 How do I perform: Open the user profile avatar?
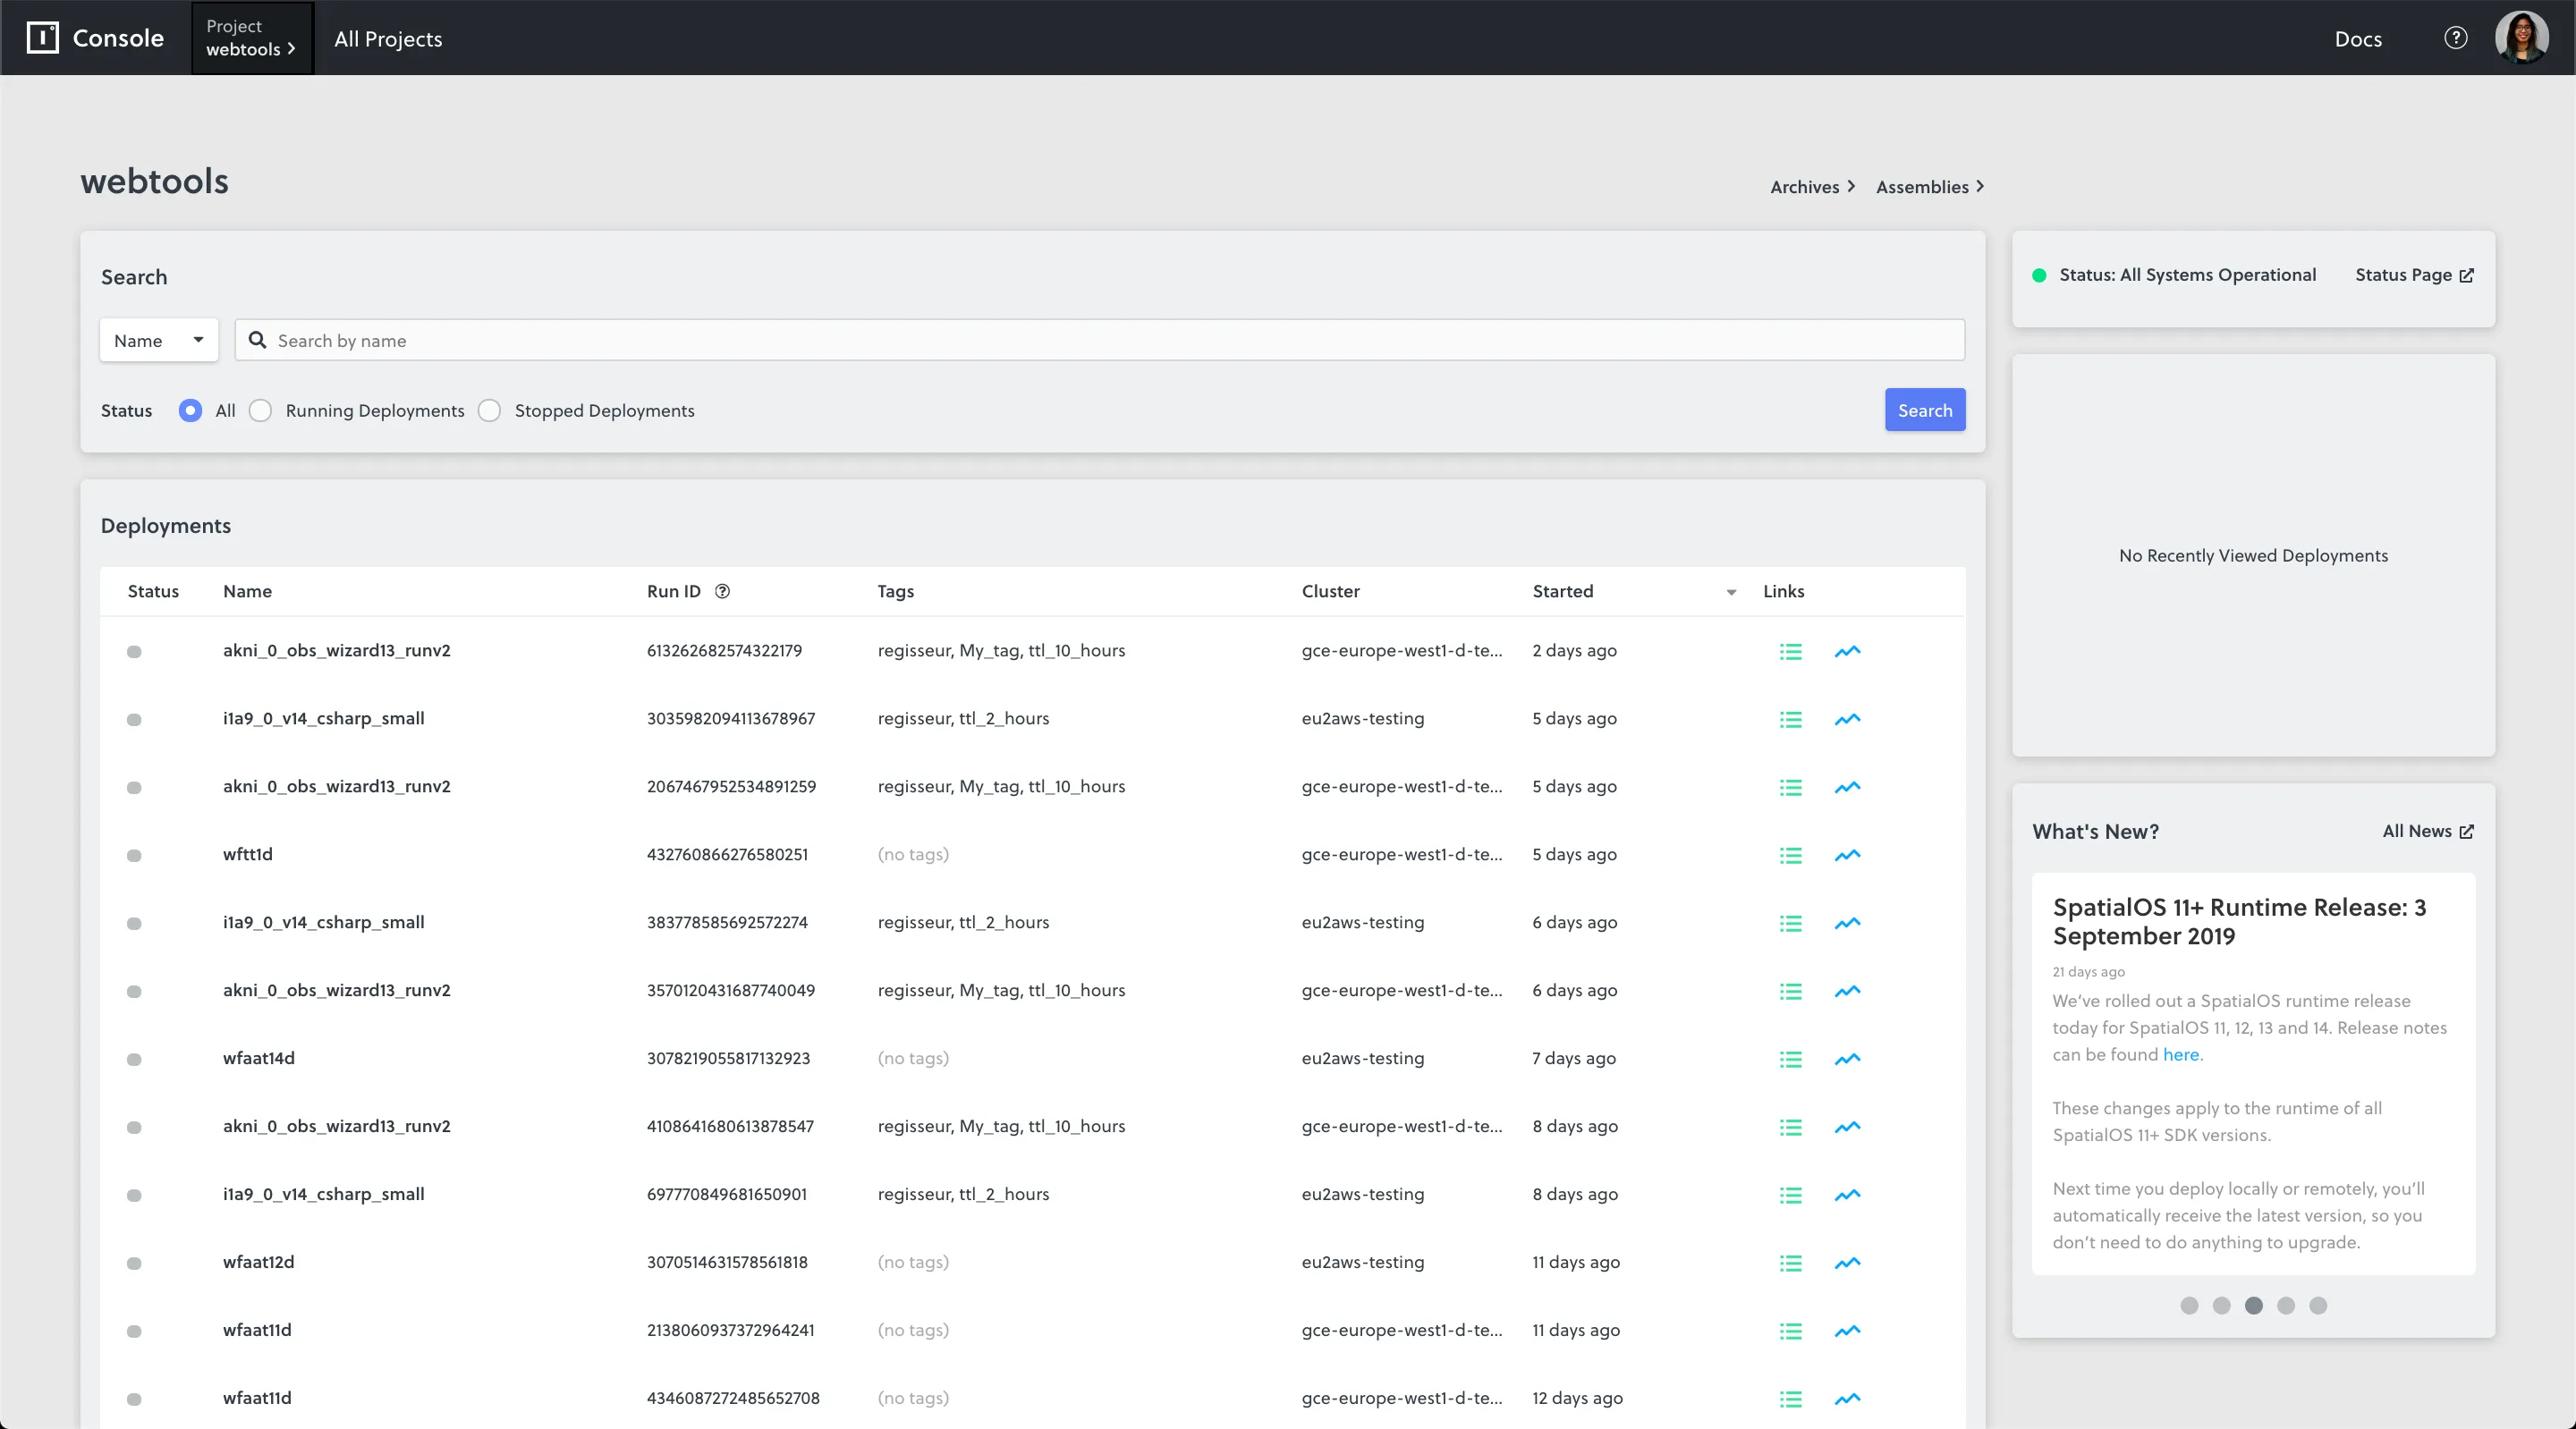click(2521, 38)
